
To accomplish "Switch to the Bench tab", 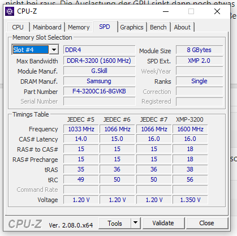I will pos(158,27).
